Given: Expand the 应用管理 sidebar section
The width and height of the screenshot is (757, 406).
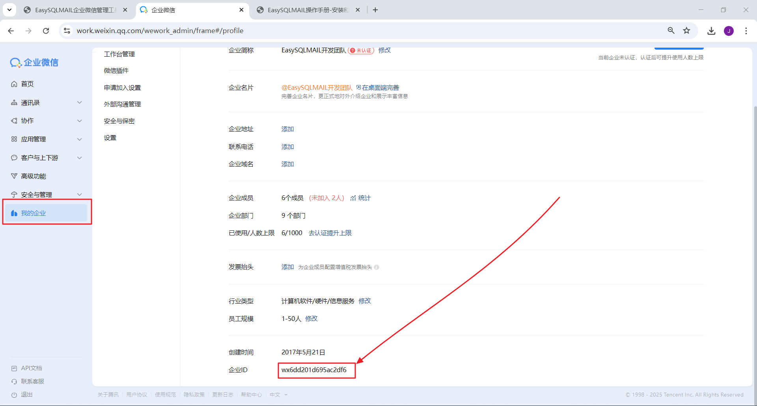Looking at the screenshot, I should [x=79, y=139].
